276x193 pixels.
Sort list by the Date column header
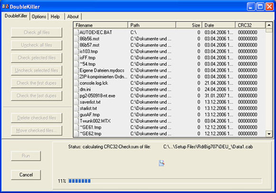click(x=218, y=25)
